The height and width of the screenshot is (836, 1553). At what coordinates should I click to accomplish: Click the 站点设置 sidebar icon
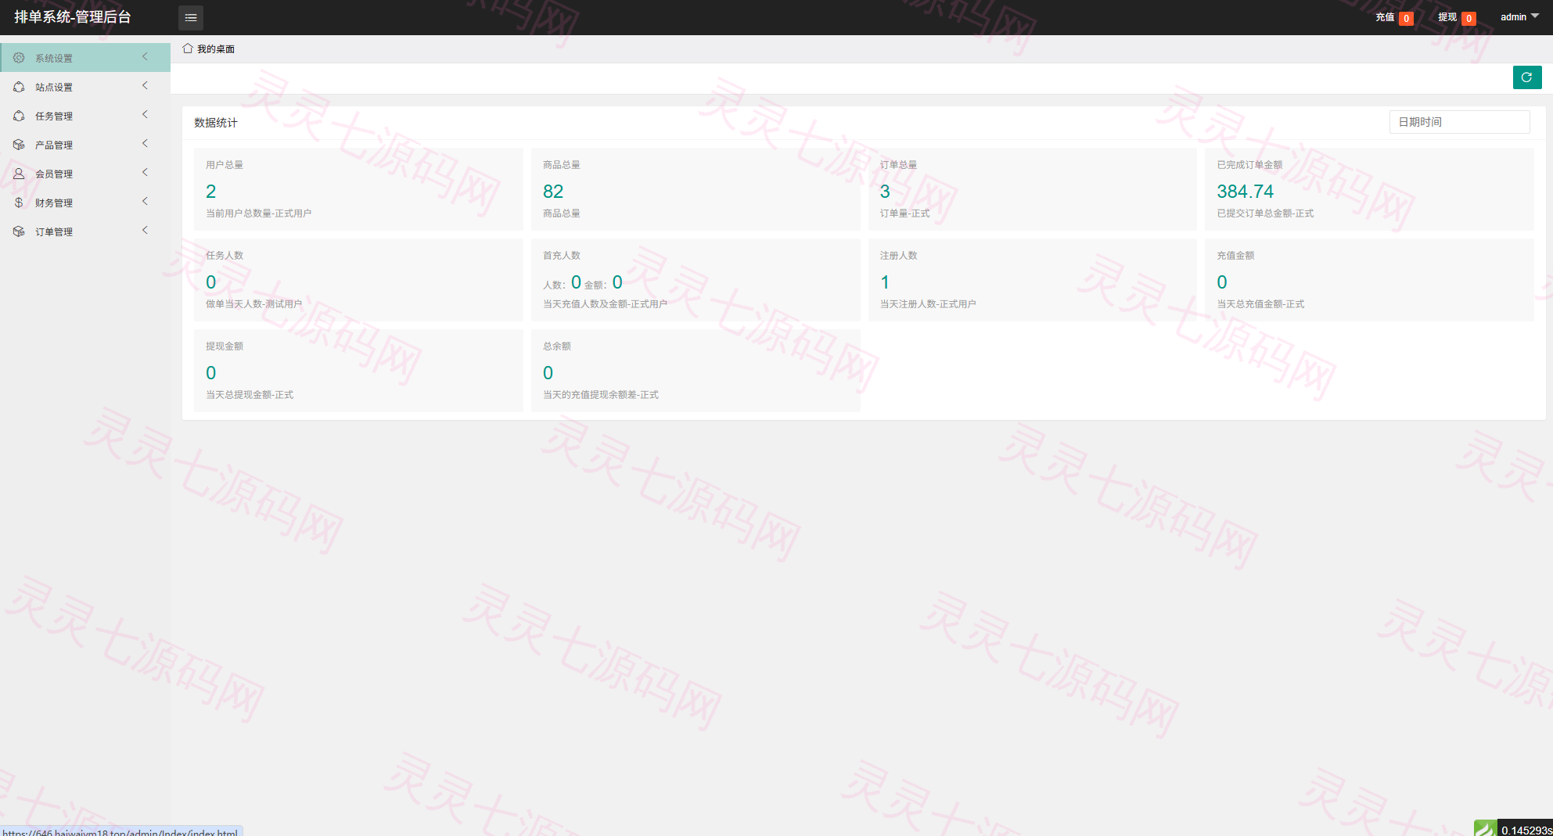pyautogui.click(x=19, y=87)
